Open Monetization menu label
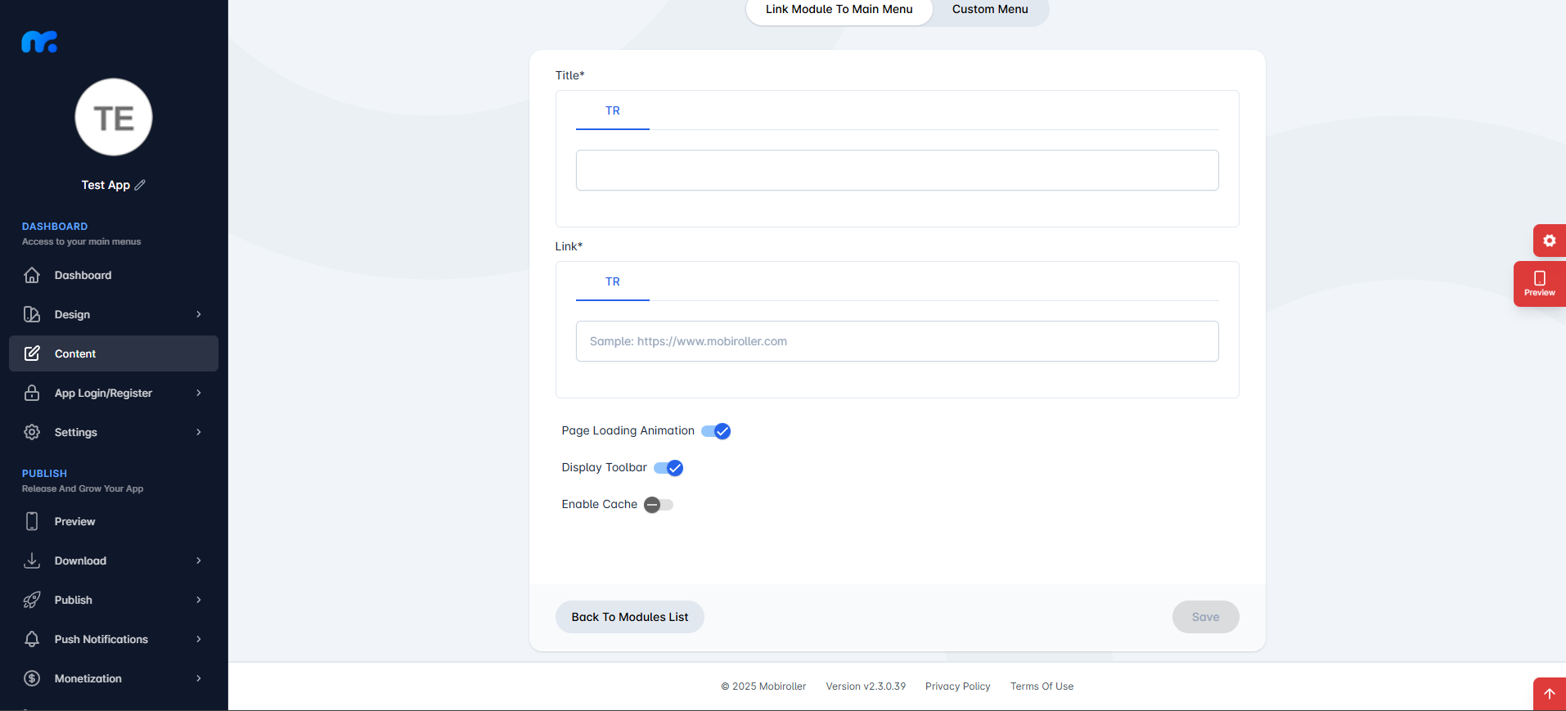Image resolution: width=1566 pixels, height=711 pixels. [x=88, y=678]
